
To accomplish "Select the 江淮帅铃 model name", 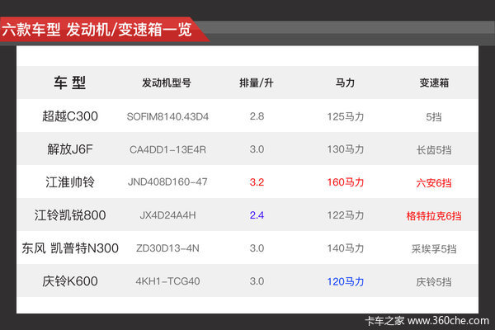I will click(70, 182).
